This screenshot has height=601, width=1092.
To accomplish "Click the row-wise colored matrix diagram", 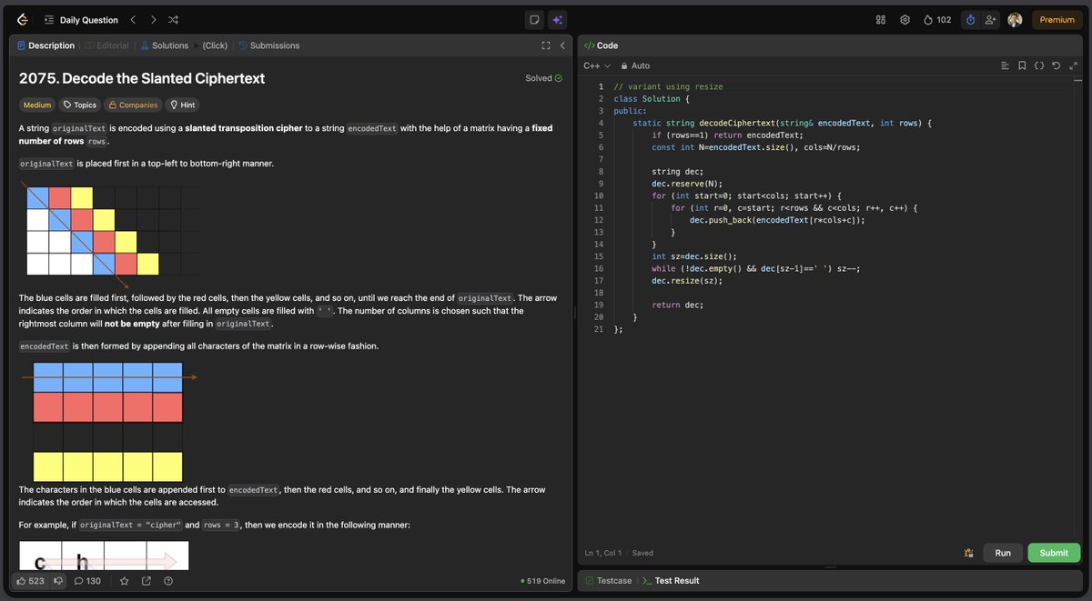I will pos(108,421).
